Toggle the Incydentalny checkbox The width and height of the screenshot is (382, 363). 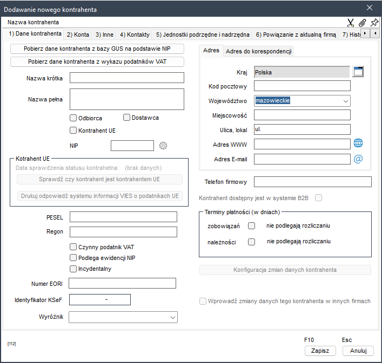73,269
